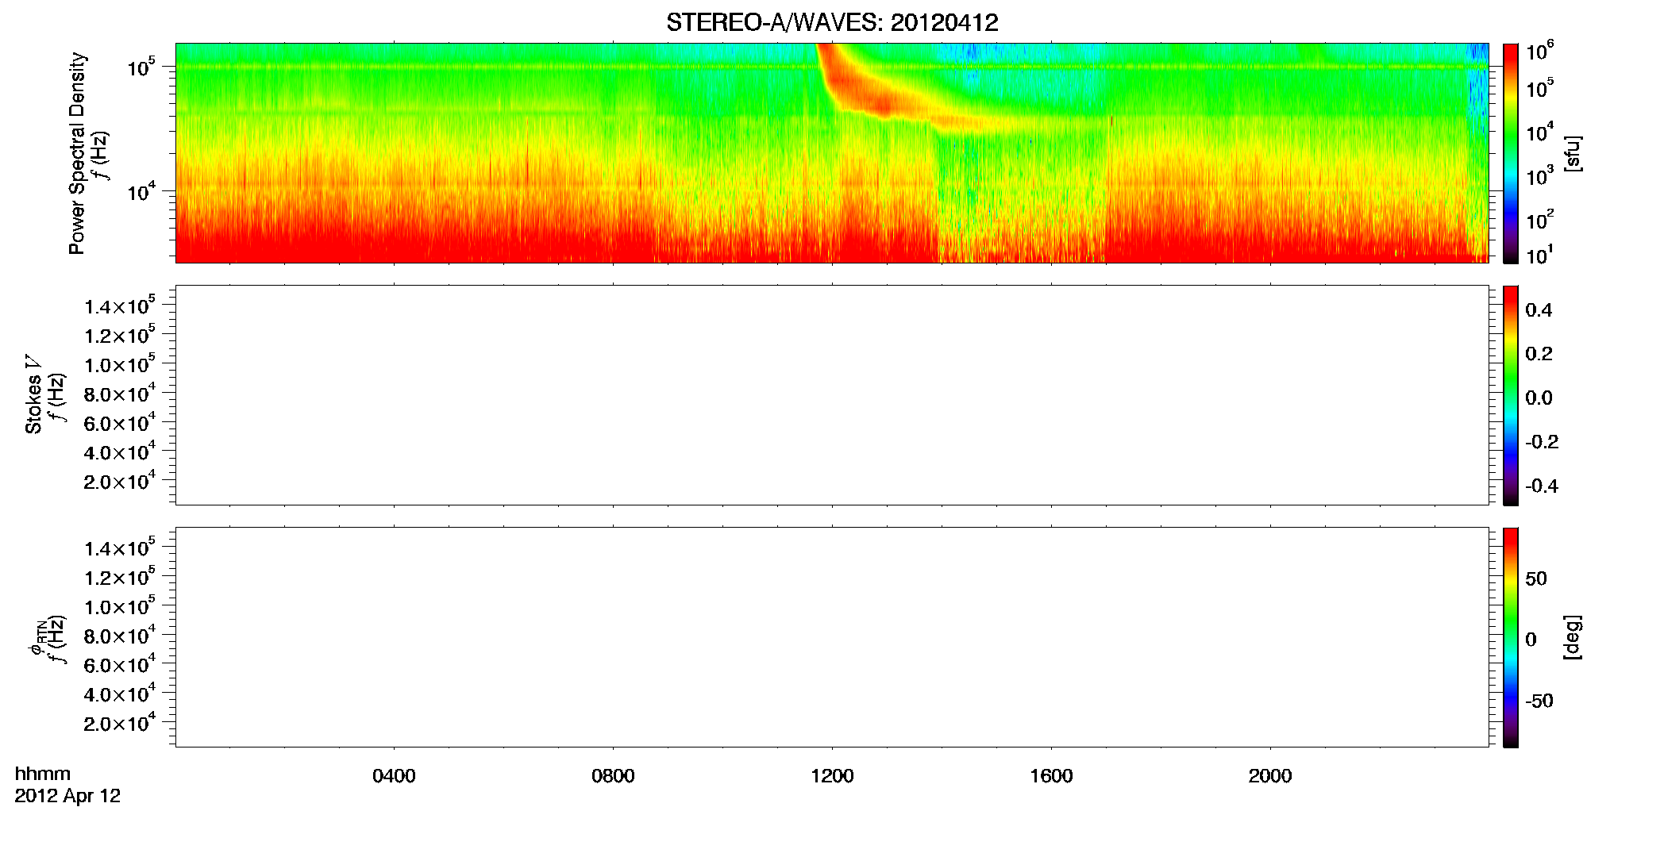The width and height of the screenshot is (1664, 857).
Task: Click the -0.4 label on Stokes colorbar
Action: [x=1542, y=486]
